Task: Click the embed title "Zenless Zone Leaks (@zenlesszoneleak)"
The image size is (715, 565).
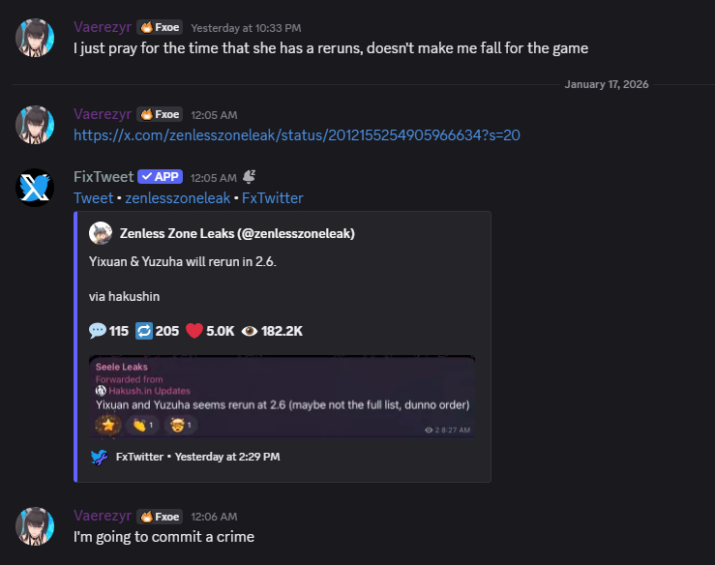Action: (x=237, y=233)
